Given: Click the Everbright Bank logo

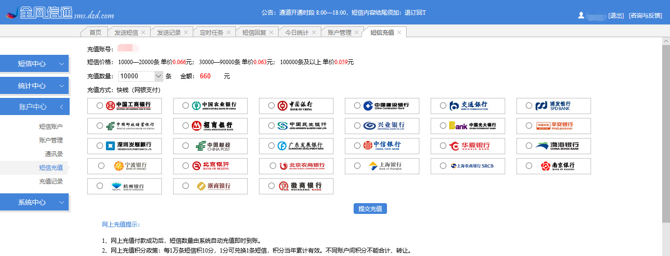Looking at the screenshot, I should click(x=473, y=126).
